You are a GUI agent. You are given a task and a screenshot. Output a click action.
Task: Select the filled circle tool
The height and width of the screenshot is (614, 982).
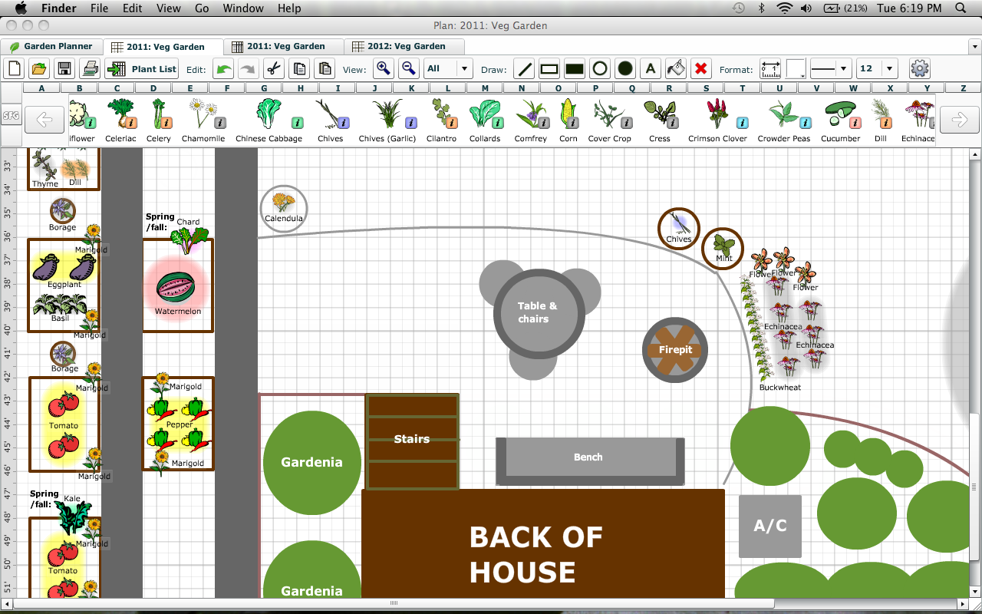click(625, 69)
